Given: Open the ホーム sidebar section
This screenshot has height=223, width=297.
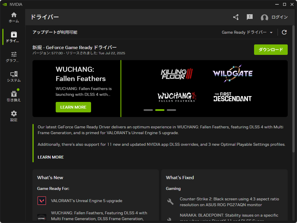Looking at the screenshot, I should click(x=13, y=17).
